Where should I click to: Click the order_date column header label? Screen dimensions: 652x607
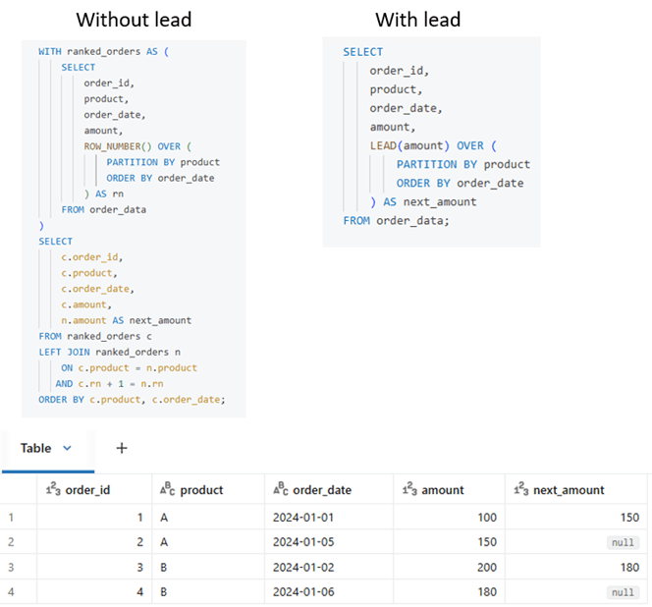click(322, 490)
